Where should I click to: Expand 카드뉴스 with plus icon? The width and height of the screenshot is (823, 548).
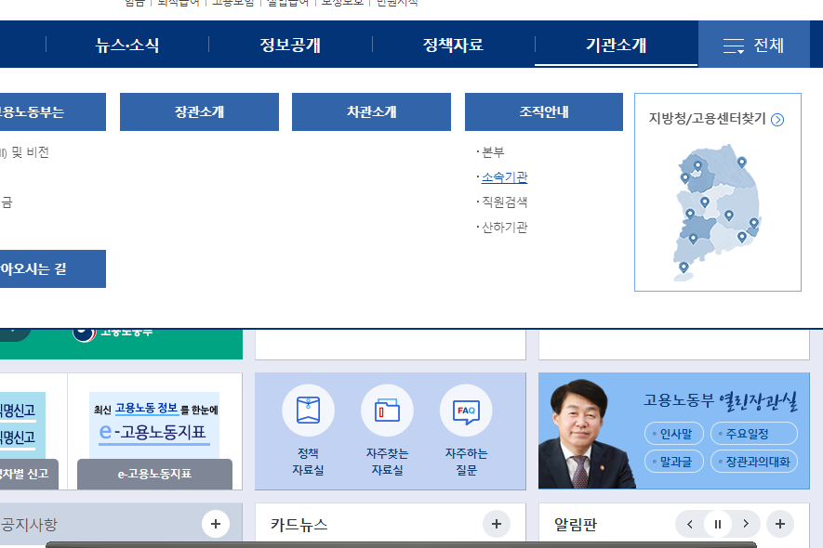click(497, 523)
